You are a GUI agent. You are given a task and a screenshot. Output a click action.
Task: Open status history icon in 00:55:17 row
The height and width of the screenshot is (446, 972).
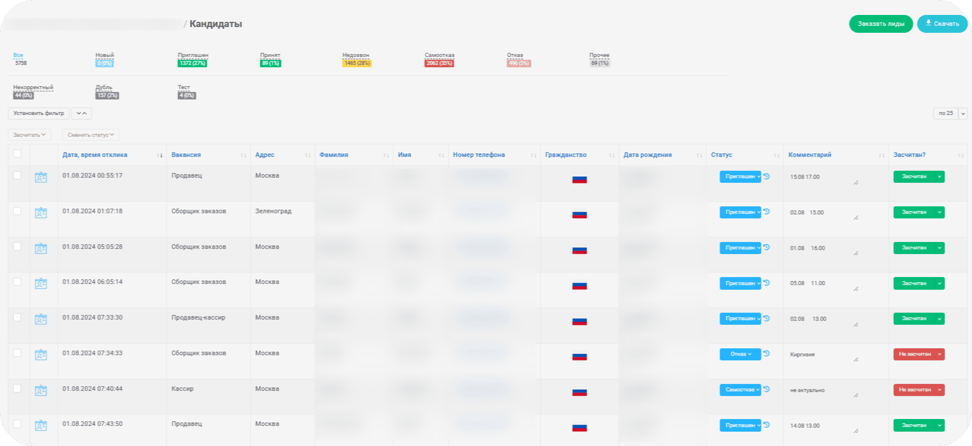[x=767, y=176]
